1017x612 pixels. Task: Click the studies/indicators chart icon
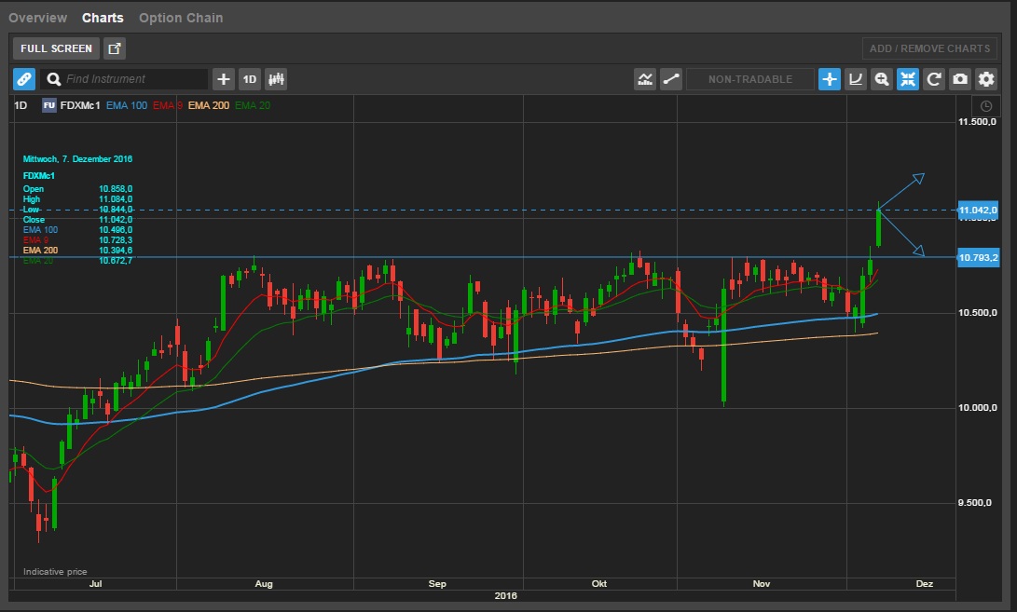[x=645, y=79]
